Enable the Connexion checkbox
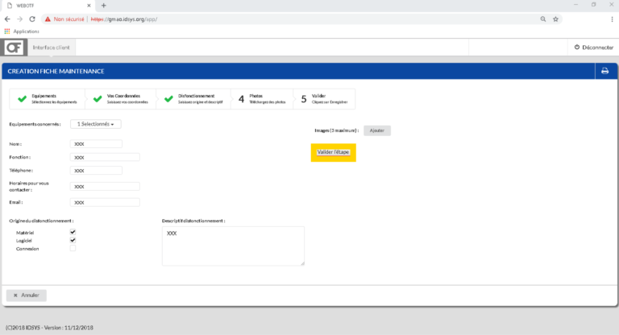The width and height of the screenshot is (619, 335). click(73, 248)
